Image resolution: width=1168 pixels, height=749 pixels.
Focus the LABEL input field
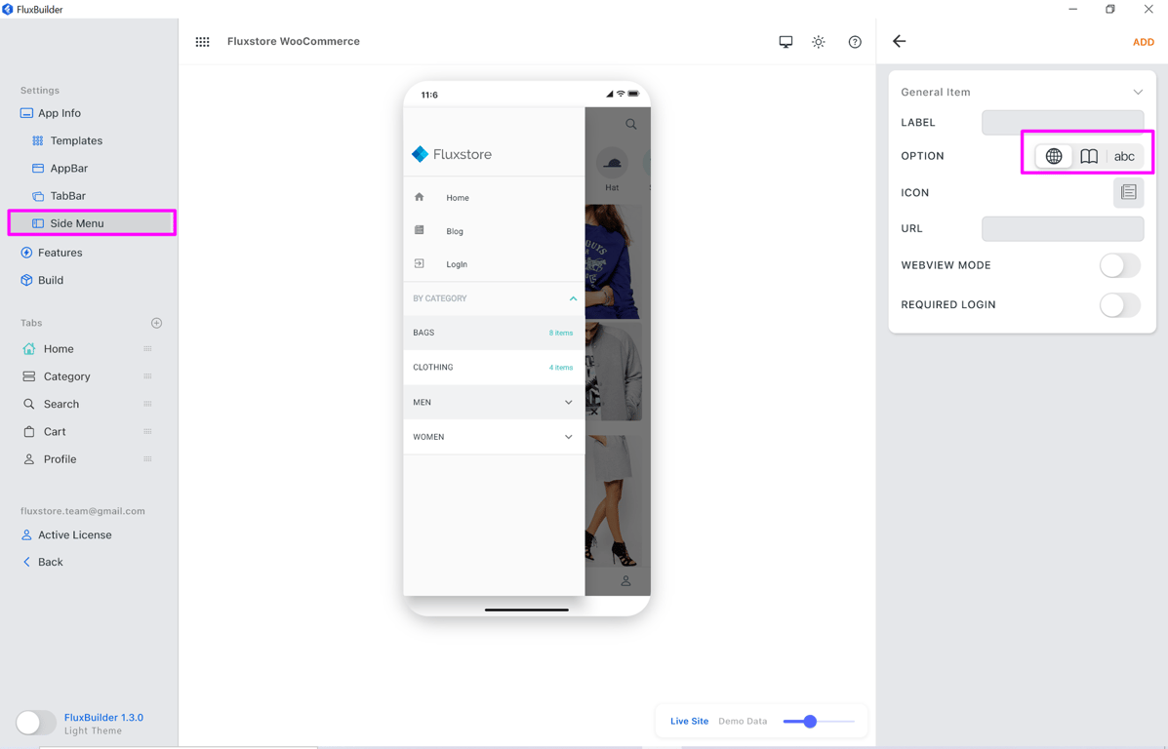1063,122
